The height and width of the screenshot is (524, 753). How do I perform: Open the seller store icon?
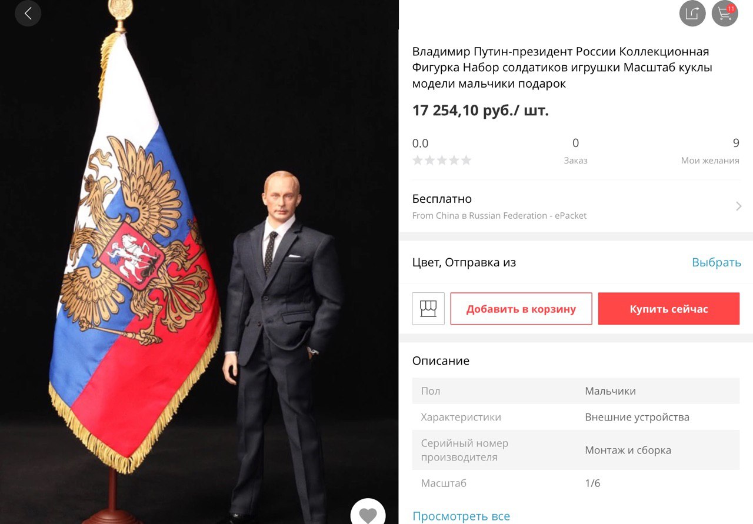428,309
